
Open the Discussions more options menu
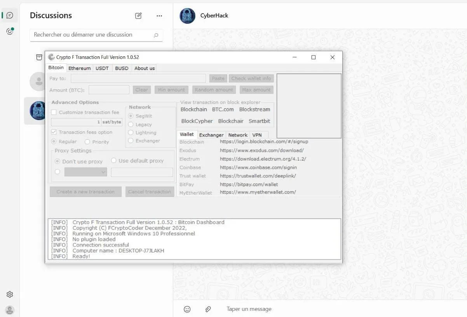[159, 16]
